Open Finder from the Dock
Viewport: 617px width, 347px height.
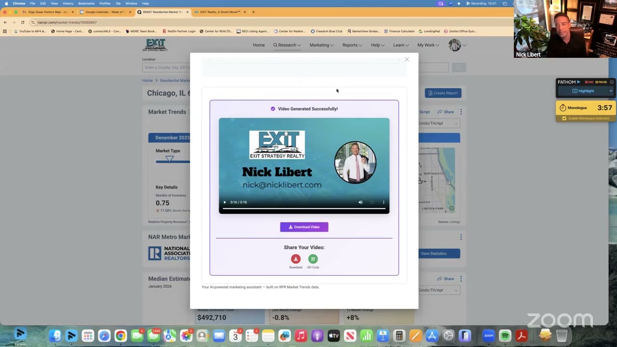[55, 335]
